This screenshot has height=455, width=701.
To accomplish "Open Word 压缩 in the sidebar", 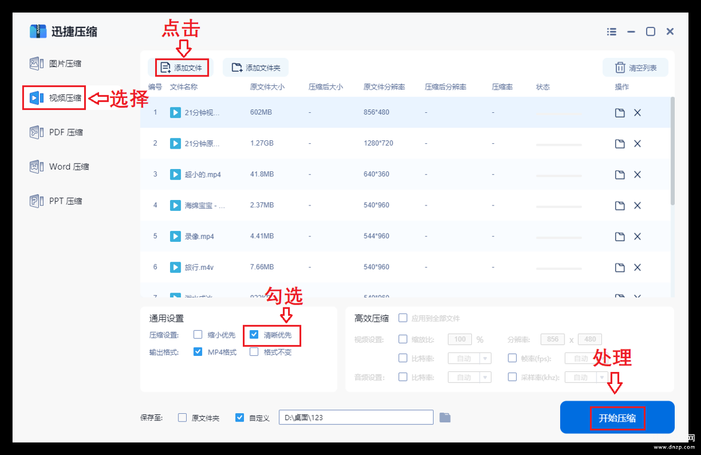I will (x=60, y=167).
